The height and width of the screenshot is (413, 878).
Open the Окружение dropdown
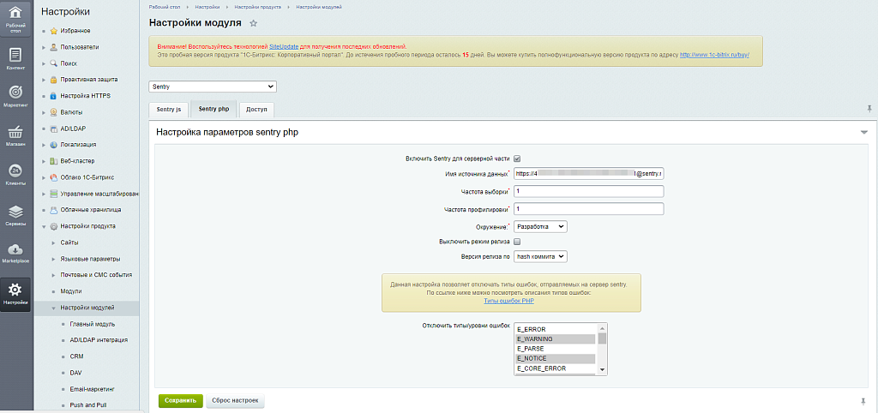[x=541, y=226]
